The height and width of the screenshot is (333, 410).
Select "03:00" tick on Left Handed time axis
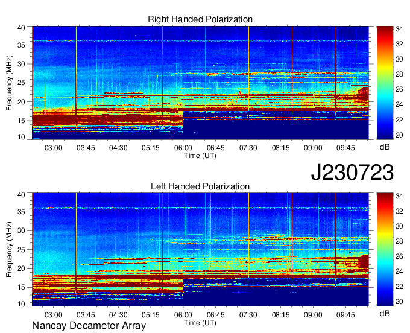click(x=53, y=315)
